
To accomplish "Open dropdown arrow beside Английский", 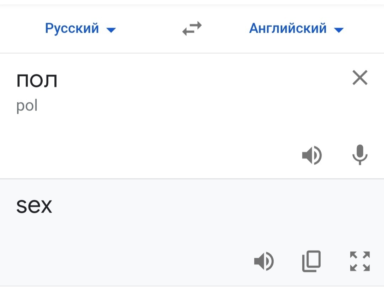I will 339,30.
